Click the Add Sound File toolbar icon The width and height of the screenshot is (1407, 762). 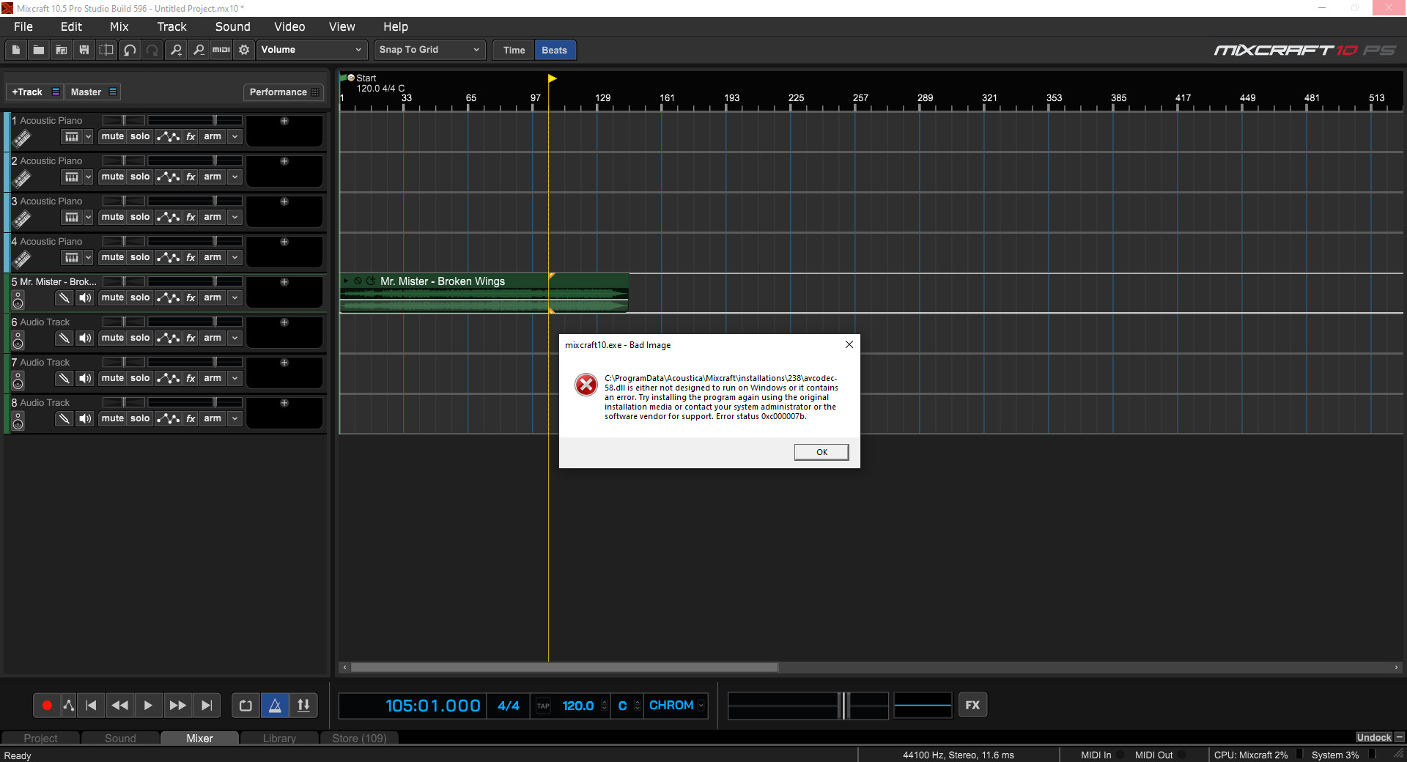(62, 50)
